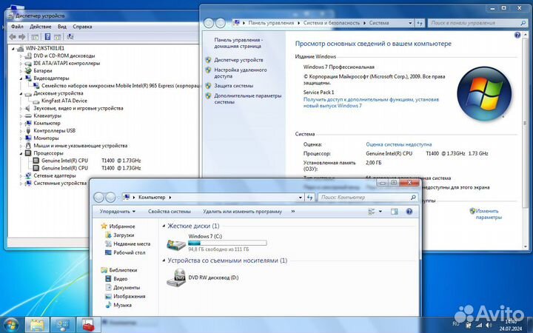Click the Поиск: Компьютер search field
Image resolution: width=533 pixels, height=333 pixels.
tap(367, 198)
